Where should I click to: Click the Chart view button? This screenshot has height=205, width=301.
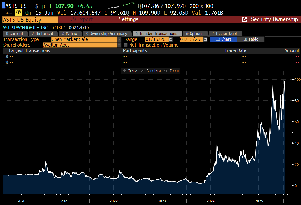[223, 39]
